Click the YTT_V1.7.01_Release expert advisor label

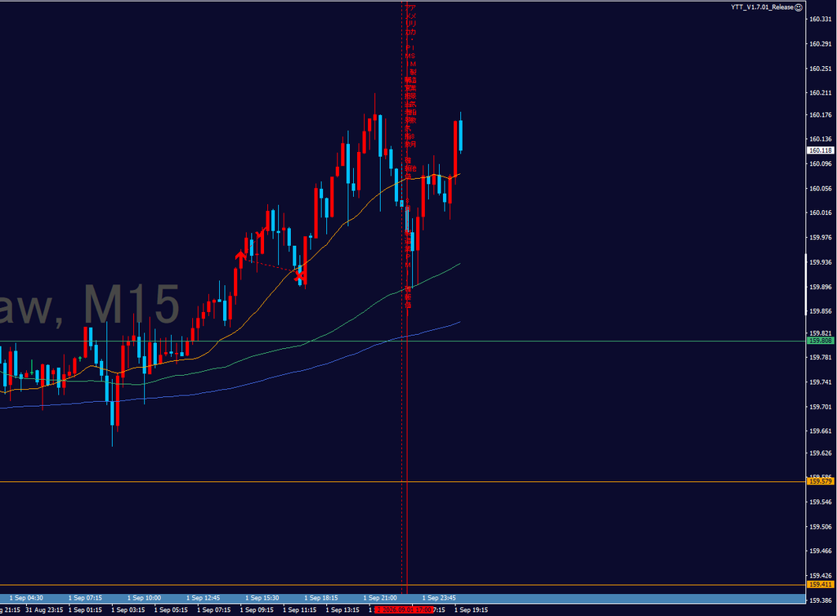point(762,7)
